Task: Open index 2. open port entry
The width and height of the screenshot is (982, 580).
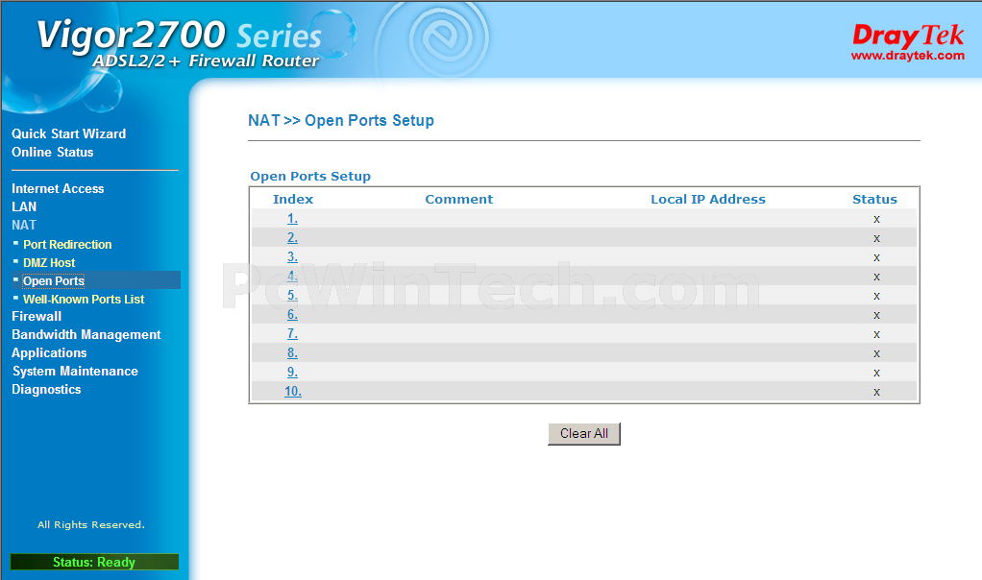Action: point(292,238)
